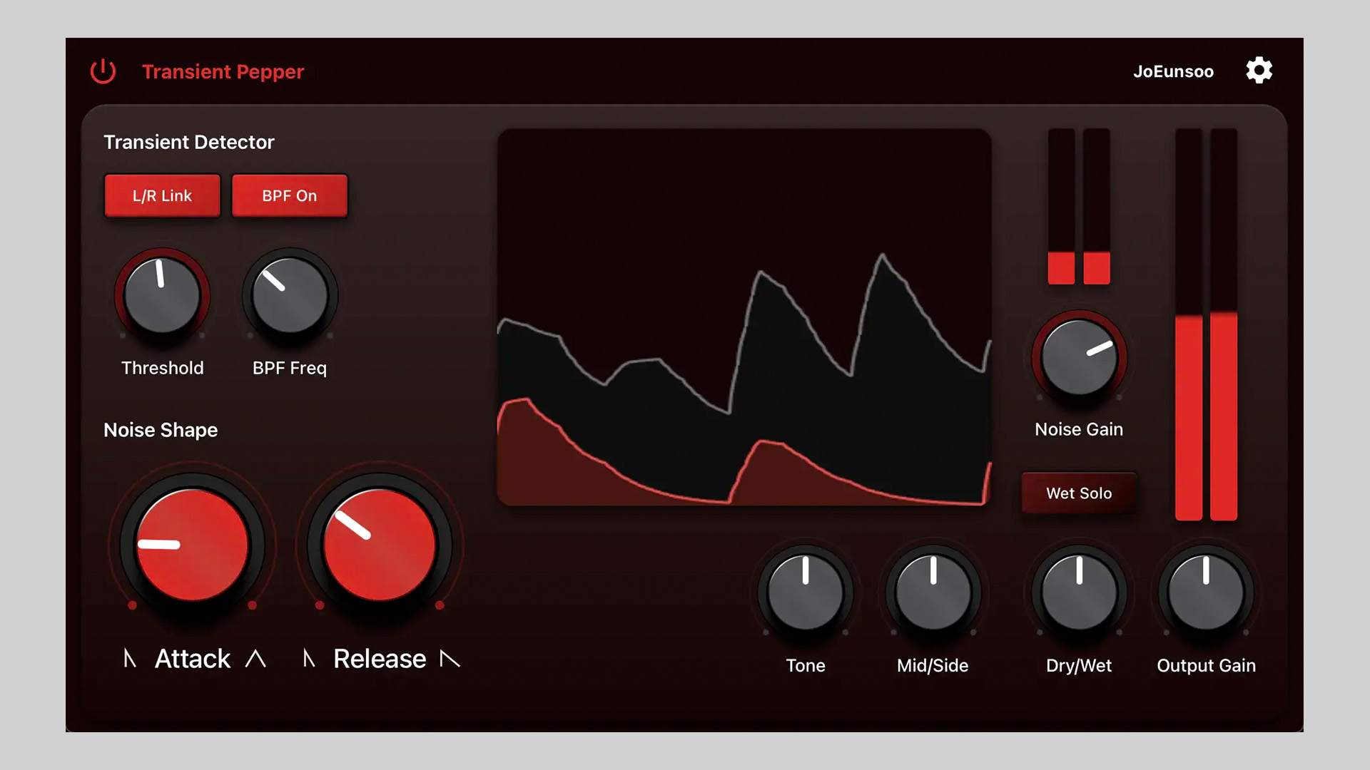Click the Transient Pepper title
Screen dimensions: 1370x770
[223, 71]
